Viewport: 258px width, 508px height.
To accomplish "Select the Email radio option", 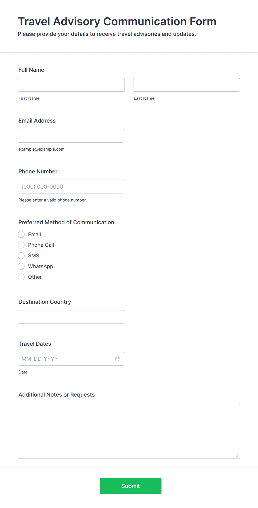I will click(x=21, y=235).
